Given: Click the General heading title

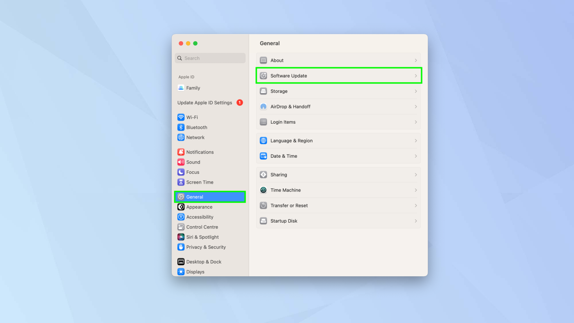Looking at the screenshot, I should [x=270, y=43].
